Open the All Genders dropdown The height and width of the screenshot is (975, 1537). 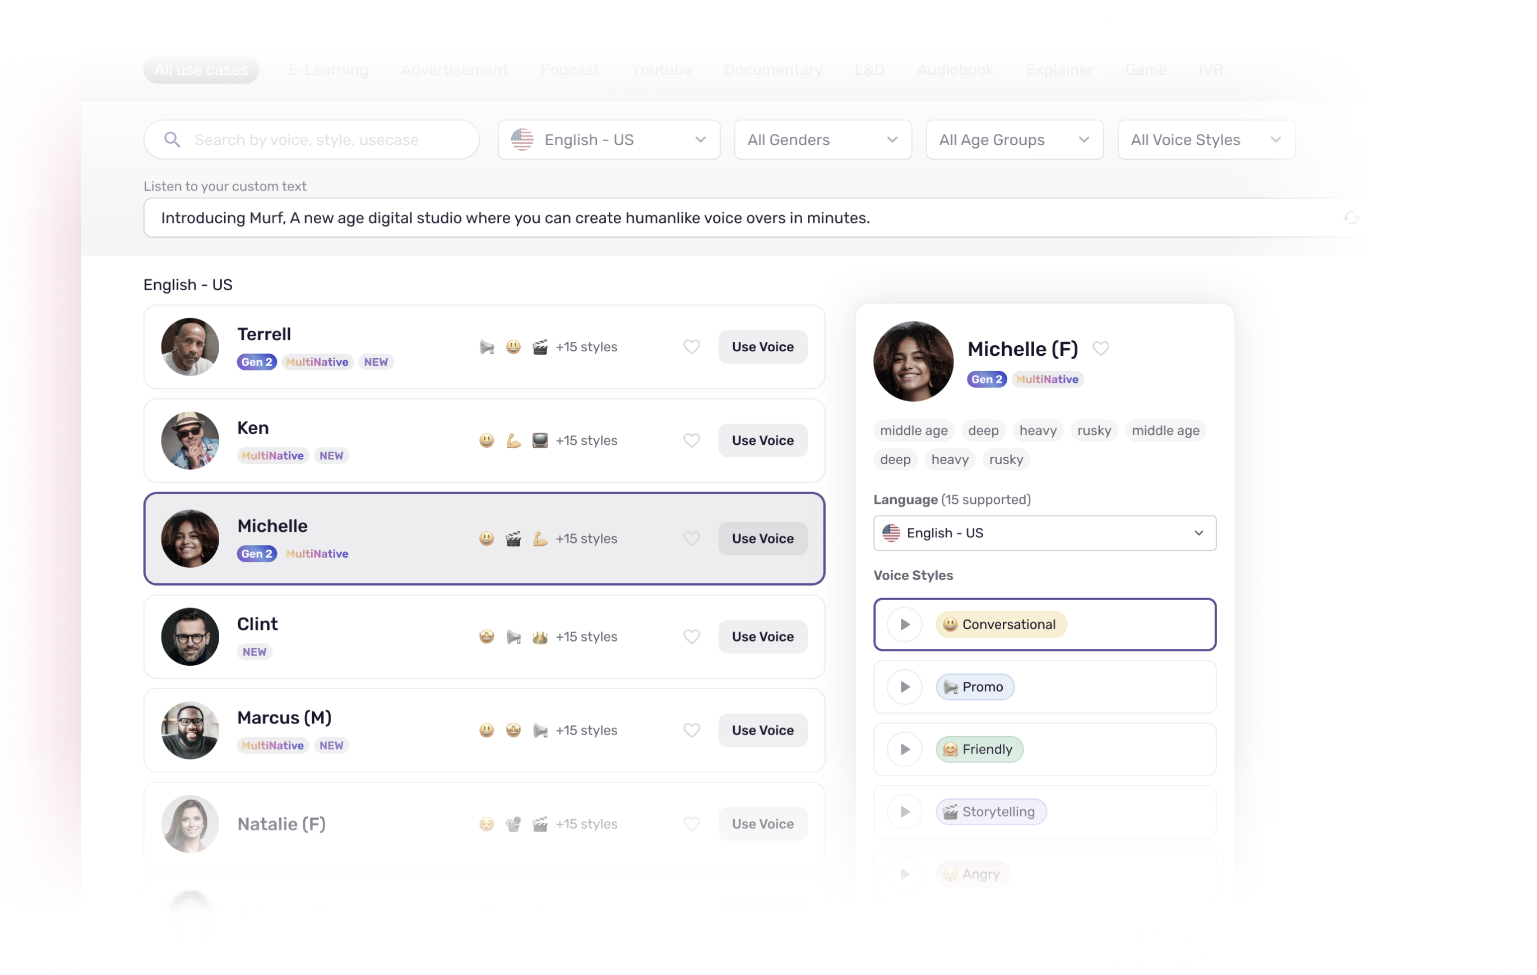click(823, 140)
